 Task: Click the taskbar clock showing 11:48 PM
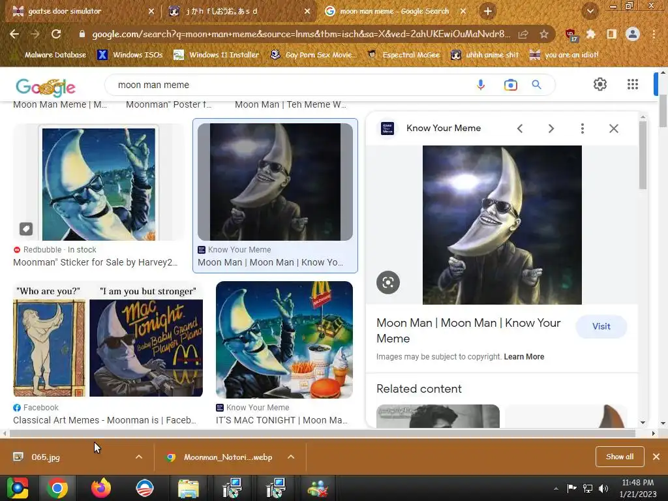click(638, 488)
